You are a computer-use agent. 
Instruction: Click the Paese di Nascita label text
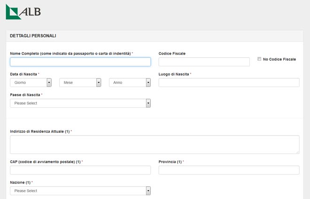tap(25, 95)
